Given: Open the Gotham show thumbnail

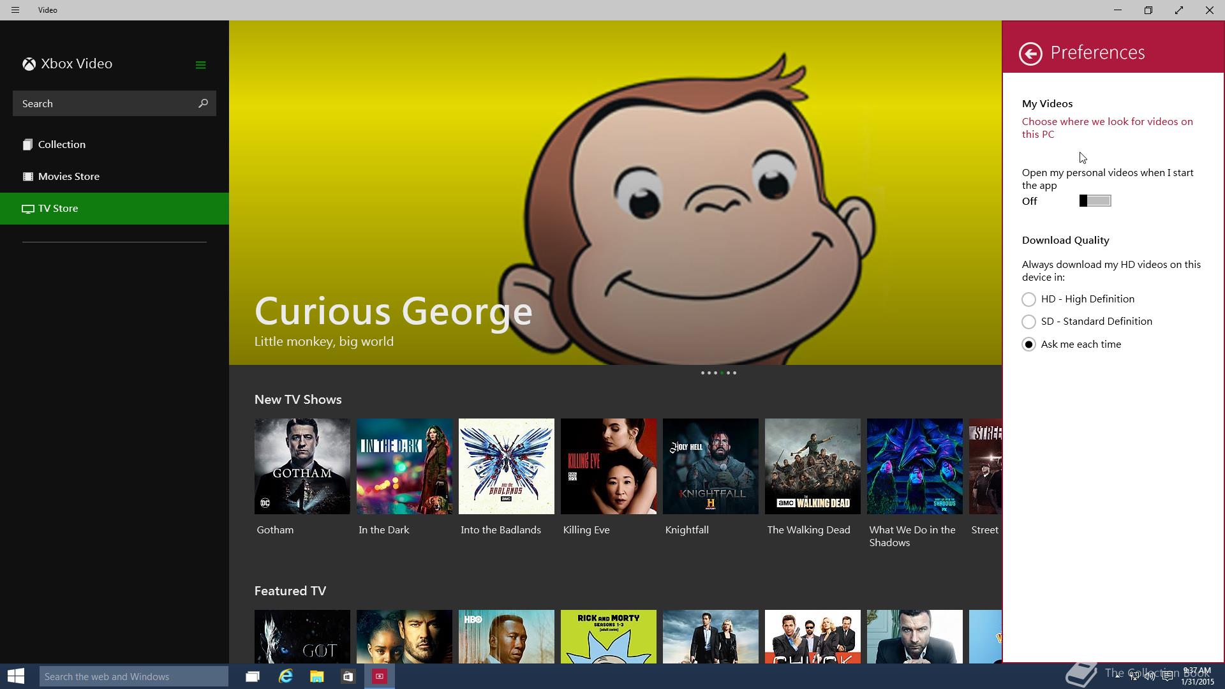Looking at the screenshot, I should coord(302,466).
